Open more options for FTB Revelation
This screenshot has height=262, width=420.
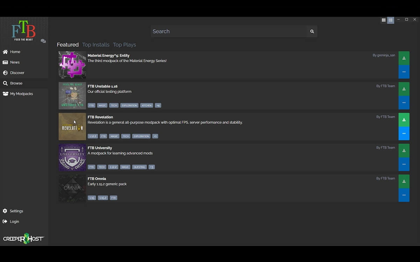click(x=404, y=133)
